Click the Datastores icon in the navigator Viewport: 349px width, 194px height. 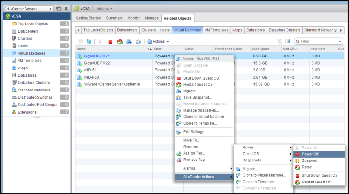[14, 75]
